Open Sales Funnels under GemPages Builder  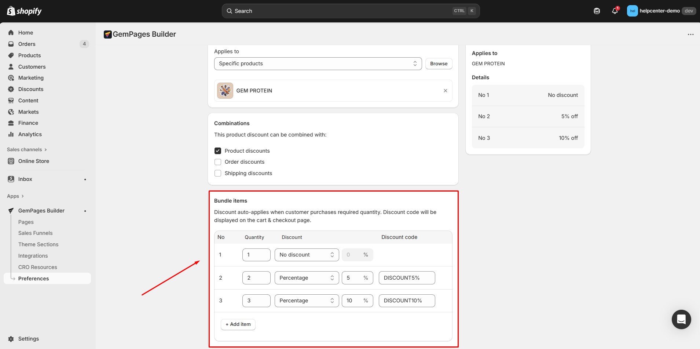[x=35, y=233]
